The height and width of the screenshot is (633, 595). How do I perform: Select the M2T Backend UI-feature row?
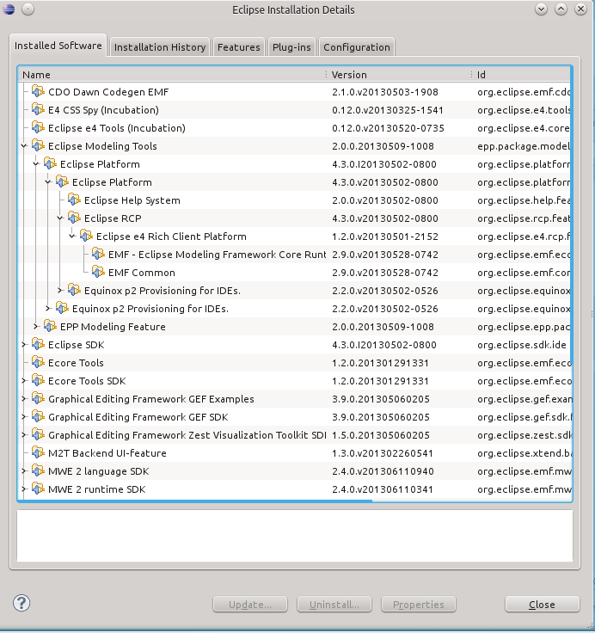[x=295, y=453]
